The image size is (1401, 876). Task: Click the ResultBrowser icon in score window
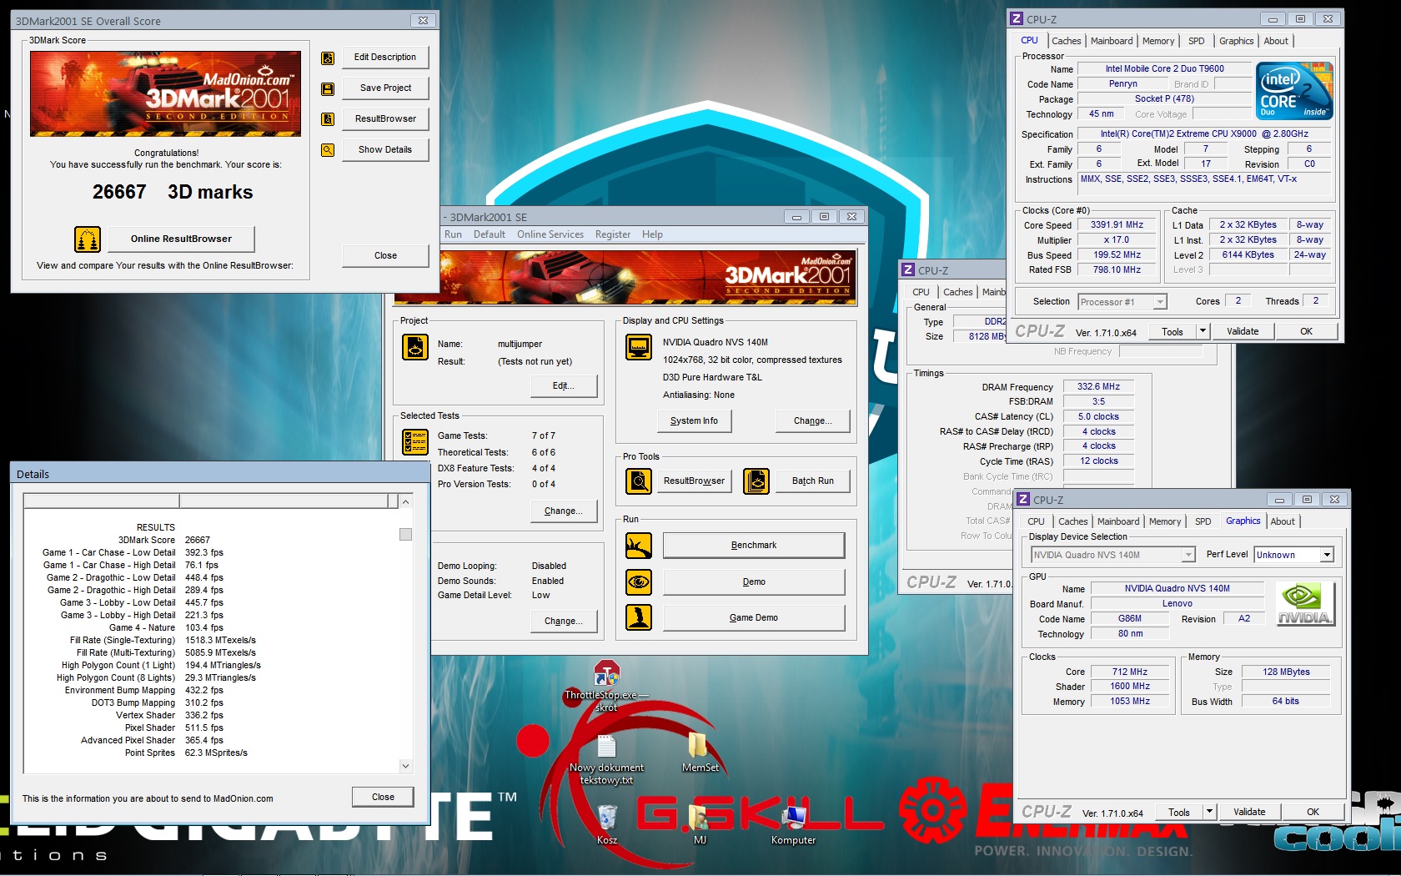click(x=328, y=119)
